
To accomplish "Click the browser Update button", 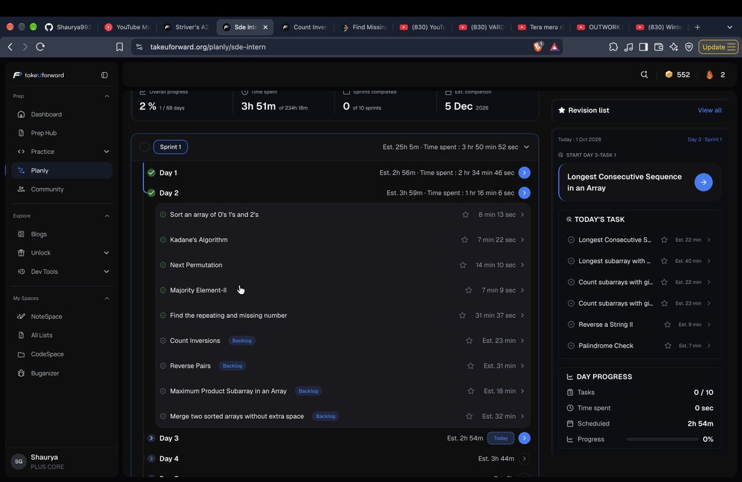I will pos(718,47).
